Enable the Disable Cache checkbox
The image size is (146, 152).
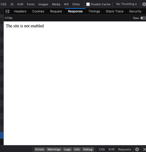pos(88,4)
